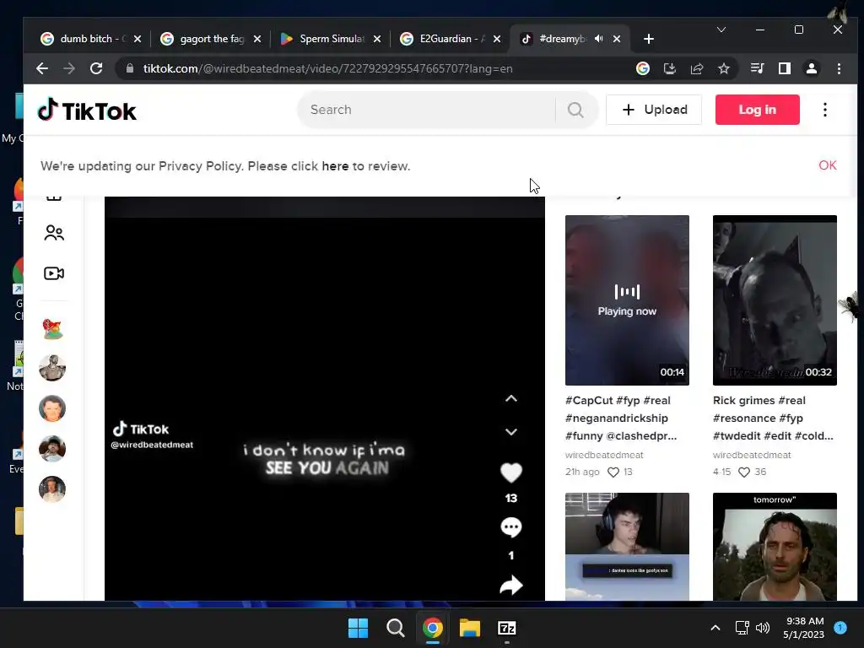Open the 'Playing now' video thumbnail

coord(627,300)
